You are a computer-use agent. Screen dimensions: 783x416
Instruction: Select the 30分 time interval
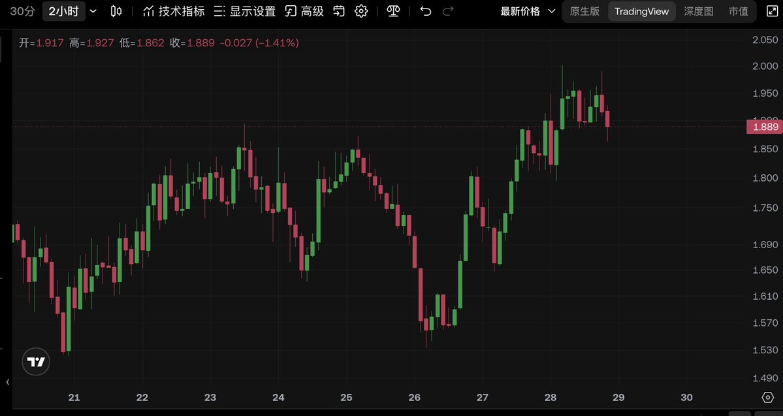22,11
